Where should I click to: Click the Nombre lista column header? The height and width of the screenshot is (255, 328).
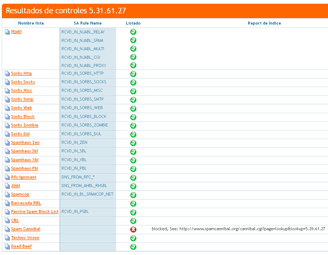tap(31, 23)
